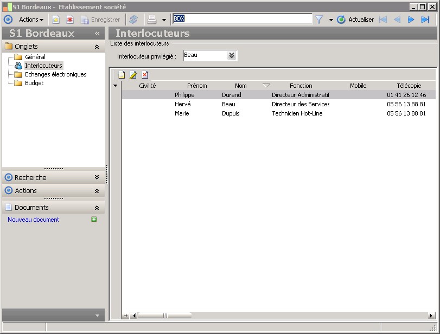This screenshot has width=440, height=334.
Task: Click the print icon in the toolbar
Action: pos(152,20)
